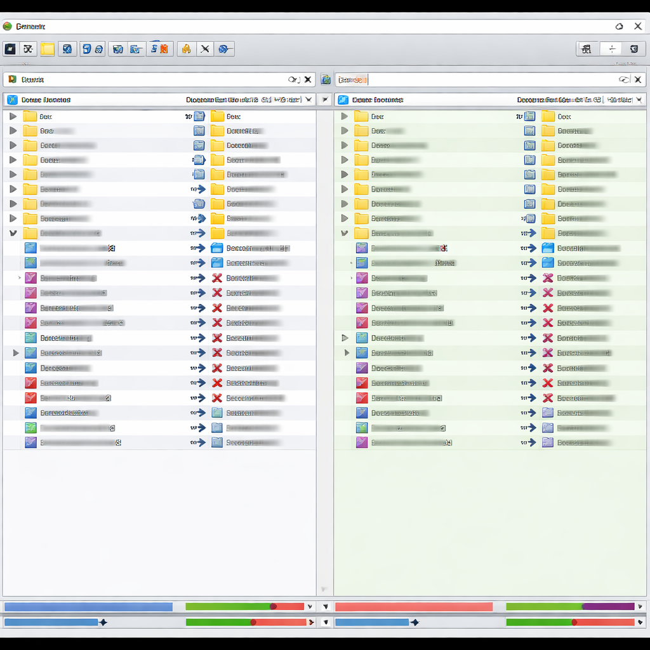The width and height of the screenshot is (650, 650).
Task: Click the blue globe icon in the toolbar
Action: tap(223, 49)
